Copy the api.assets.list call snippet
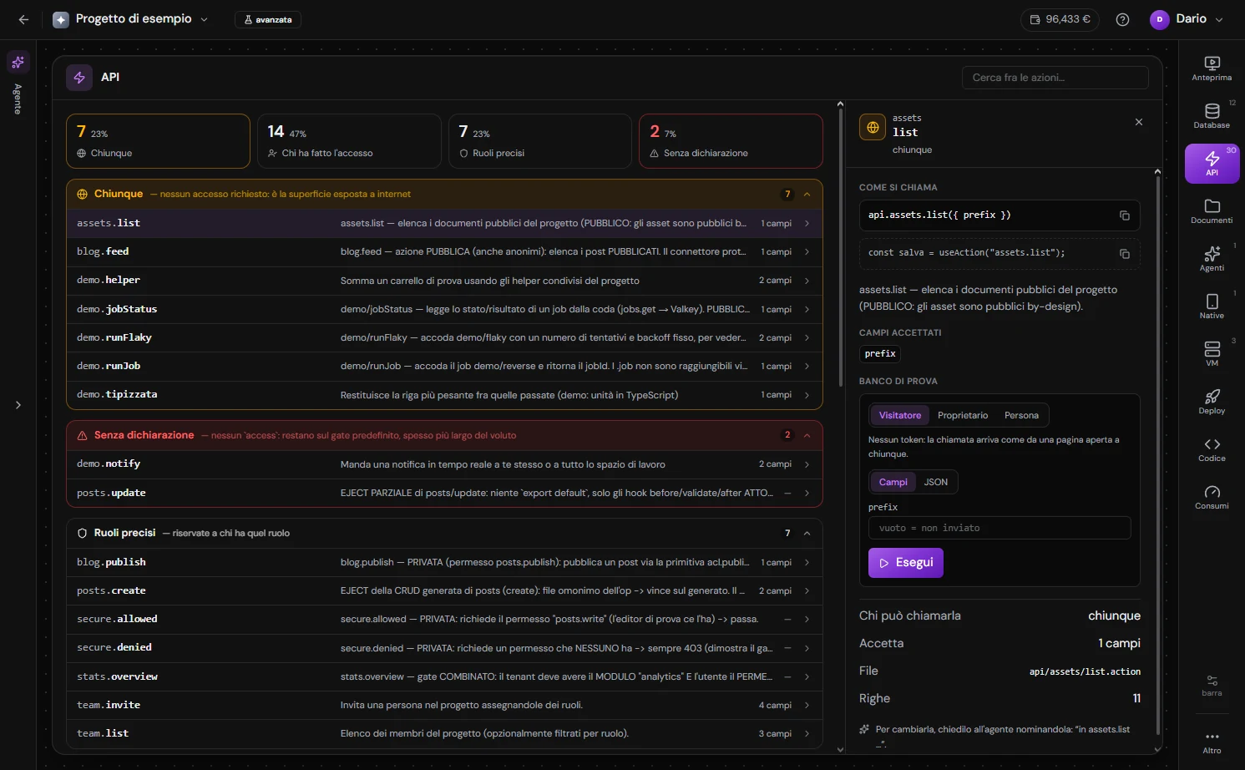Viewport: 1245px width, 770px height. coord(1125,215)
